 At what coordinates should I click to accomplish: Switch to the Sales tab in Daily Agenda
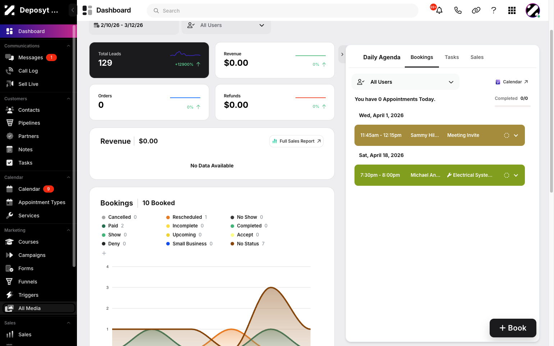pos(477,57)
